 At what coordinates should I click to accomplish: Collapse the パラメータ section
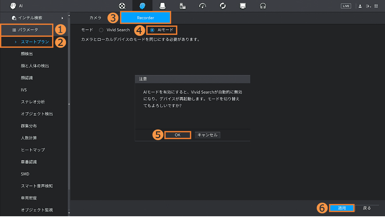[27, 30]
